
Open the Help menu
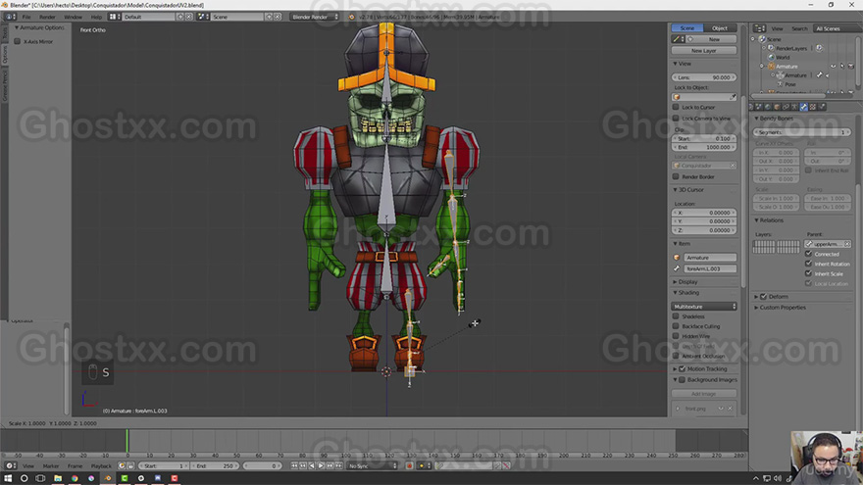click(x=96, y=17)
